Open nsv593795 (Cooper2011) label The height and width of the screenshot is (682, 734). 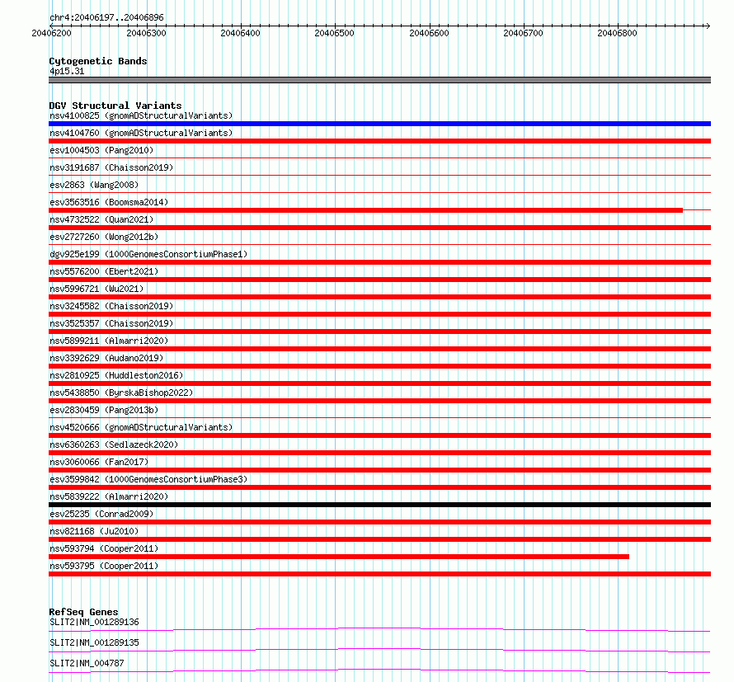pyautogui.click(x=104, y=566)
